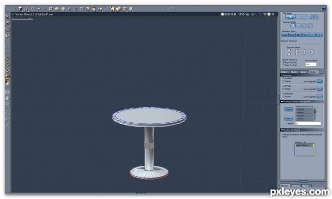This screenshot has height=199, width=332.
Task: Choose the second extrusion mode icon
Action: point(297,52)
